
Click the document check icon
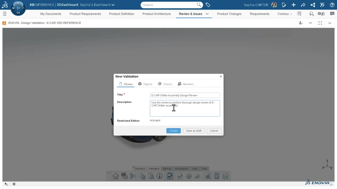180,176
